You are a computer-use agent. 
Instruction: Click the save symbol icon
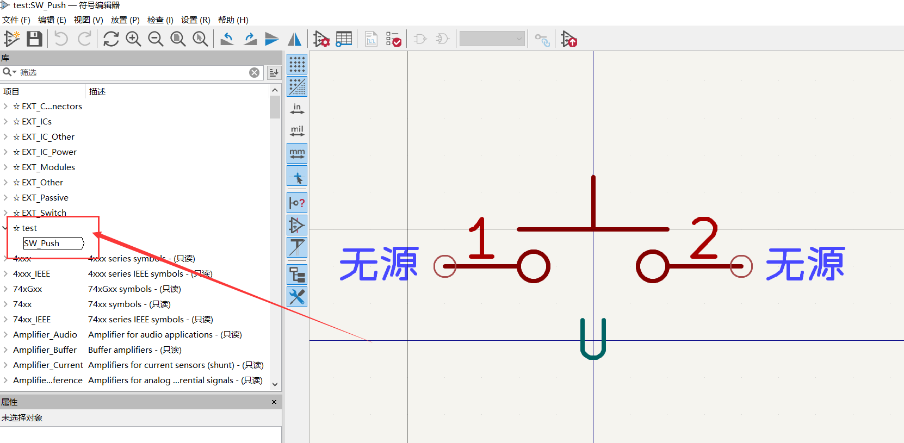34,39
